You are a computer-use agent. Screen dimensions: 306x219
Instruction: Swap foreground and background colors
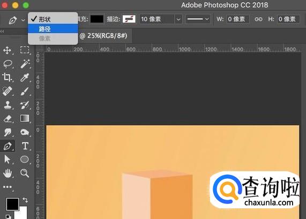point(25,200)
